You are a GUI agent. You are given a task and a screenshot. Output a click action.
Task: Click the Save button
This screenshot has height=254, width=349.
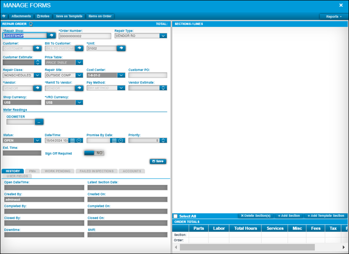click(158, 161)
